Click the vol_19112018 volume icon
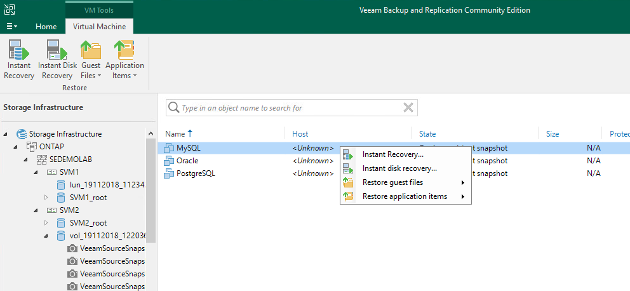The height and width of the screenshot is (291, 630). click(x=61, y=235)
